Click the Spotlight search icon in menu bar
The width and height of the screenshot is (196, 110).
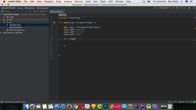point(182,2)
